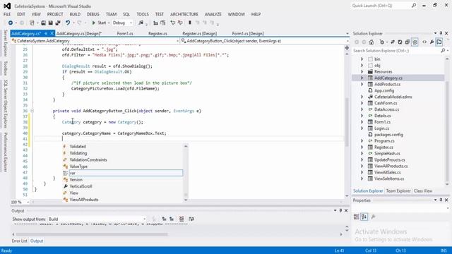Open the Toolbox side tab
The image size is (452, 254).
(x=5, y=68)
